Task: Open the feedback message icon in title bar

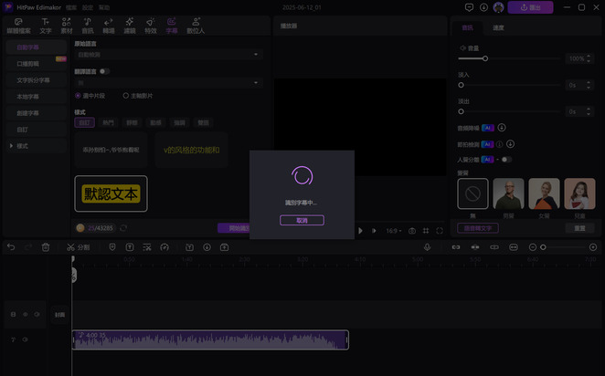Action: (x=469, y=7)
